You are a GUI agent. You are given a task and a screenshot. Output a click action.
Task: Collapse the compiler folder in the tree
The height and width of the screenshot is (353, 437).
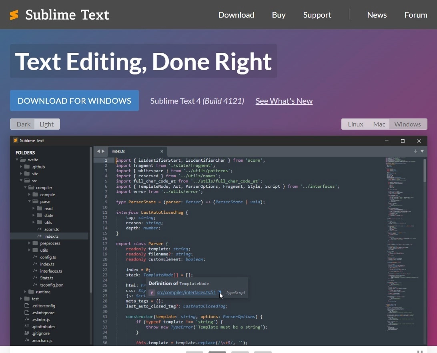26,188
